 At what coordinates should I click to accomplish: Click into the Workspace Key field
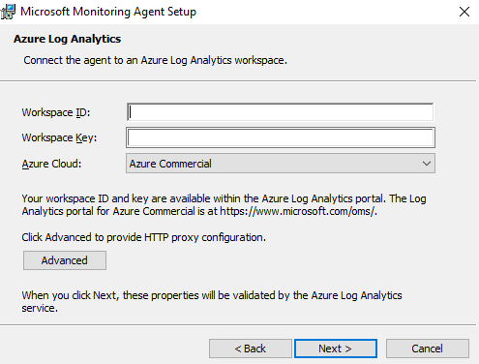[281, 137]
